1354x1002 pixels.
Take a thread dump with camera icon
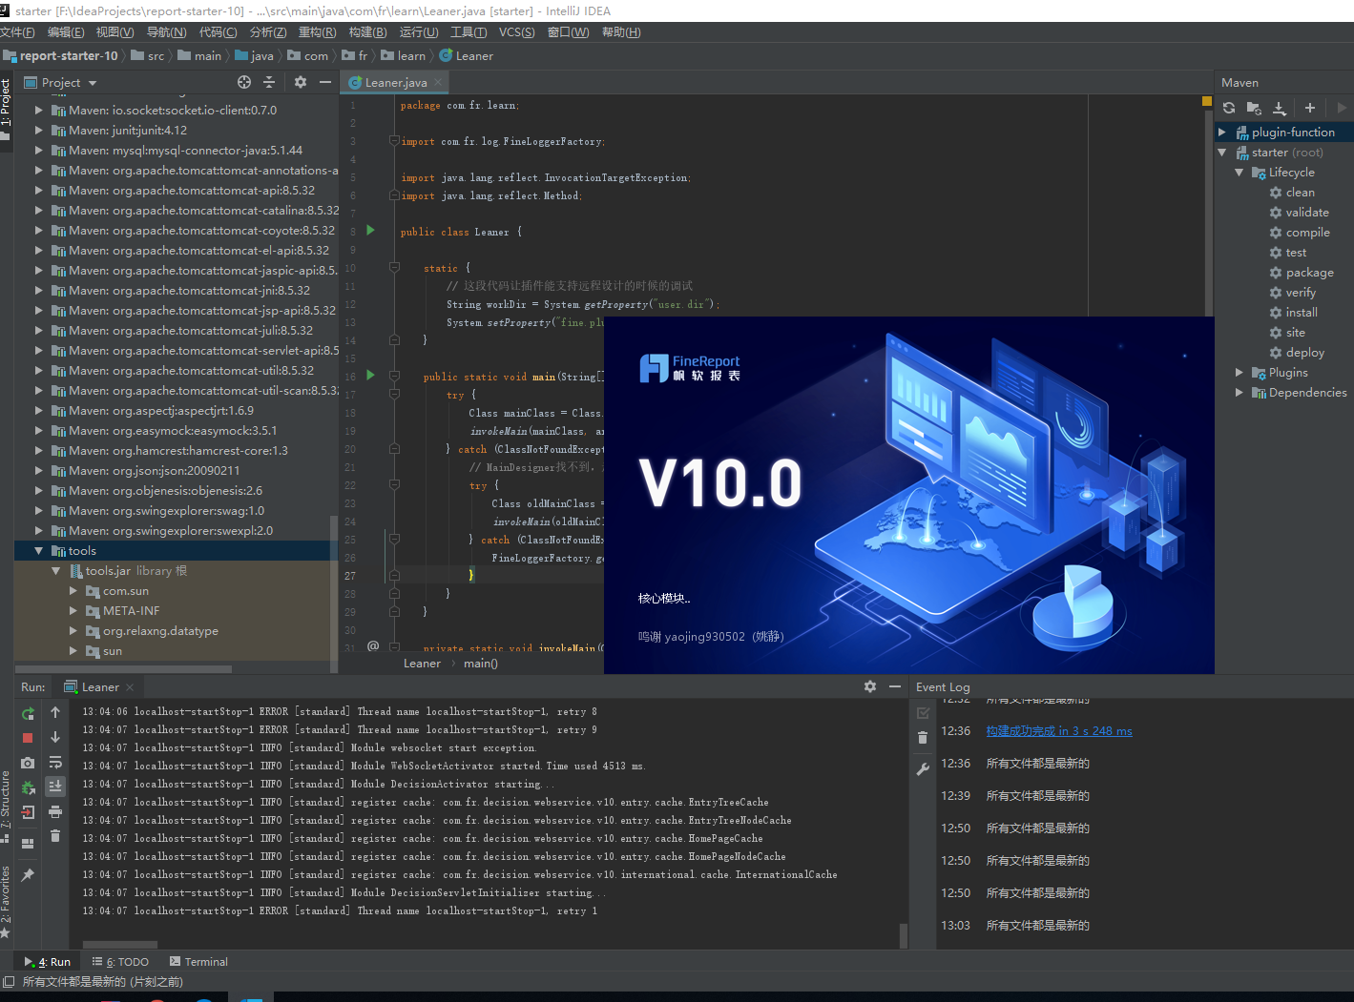[28, 763]
